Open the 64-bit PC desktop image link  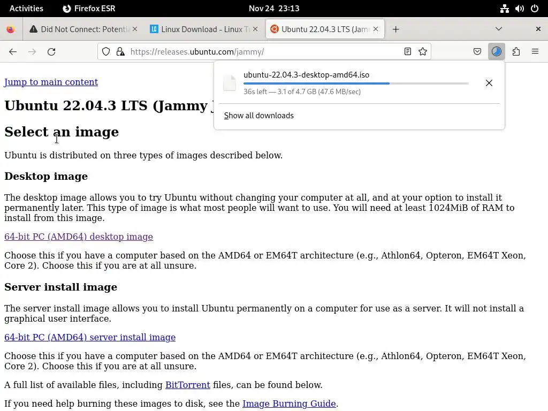coord(79,237)
